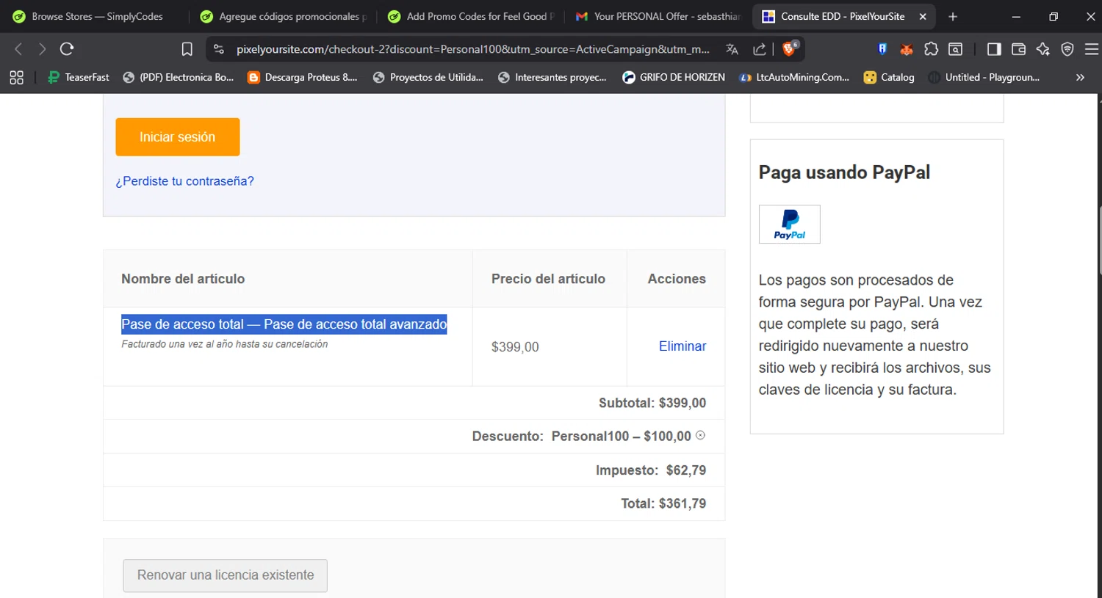Open the LtcAutoMining.Com bookmark
This screenshot has width=1102, height=598.
pos(794,77)
